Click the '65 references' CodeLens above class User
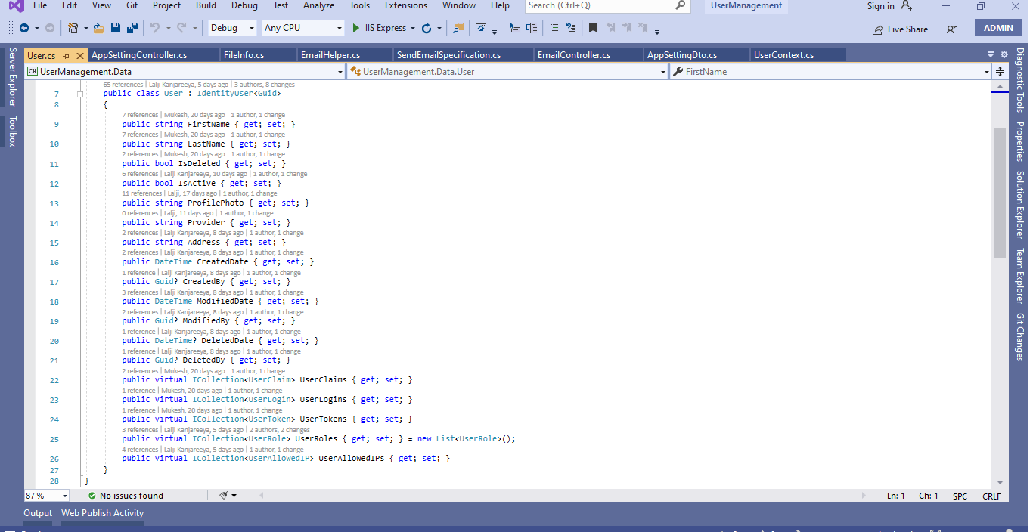Viewport: 1030px width, 532px height. [x=123, y=85]
